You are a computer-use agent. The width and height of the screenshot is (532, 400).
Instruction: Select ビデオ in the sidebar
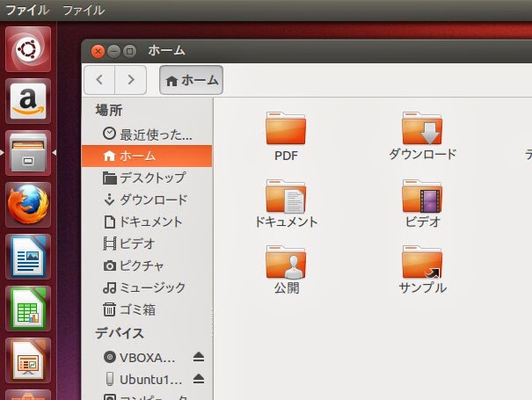pyautogui.click(x=147, y=244)
